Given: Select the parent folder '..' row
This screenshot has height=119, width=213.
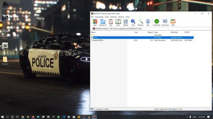Looking at the screenshot, I should click(x=142, y=35).
